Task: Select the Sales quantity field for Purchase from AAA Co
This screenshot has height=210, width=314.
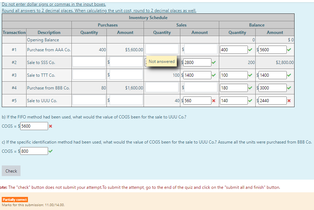Action: (x=162, y=49)
